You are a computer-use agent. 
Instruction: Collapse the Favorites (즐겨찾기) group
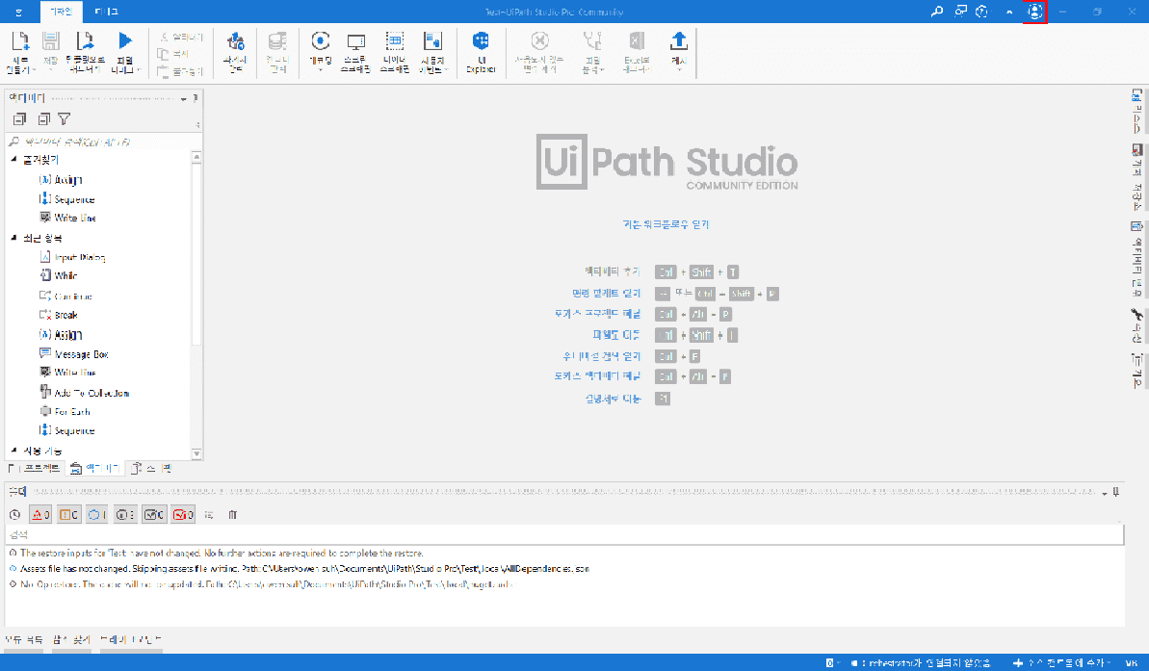13,159
